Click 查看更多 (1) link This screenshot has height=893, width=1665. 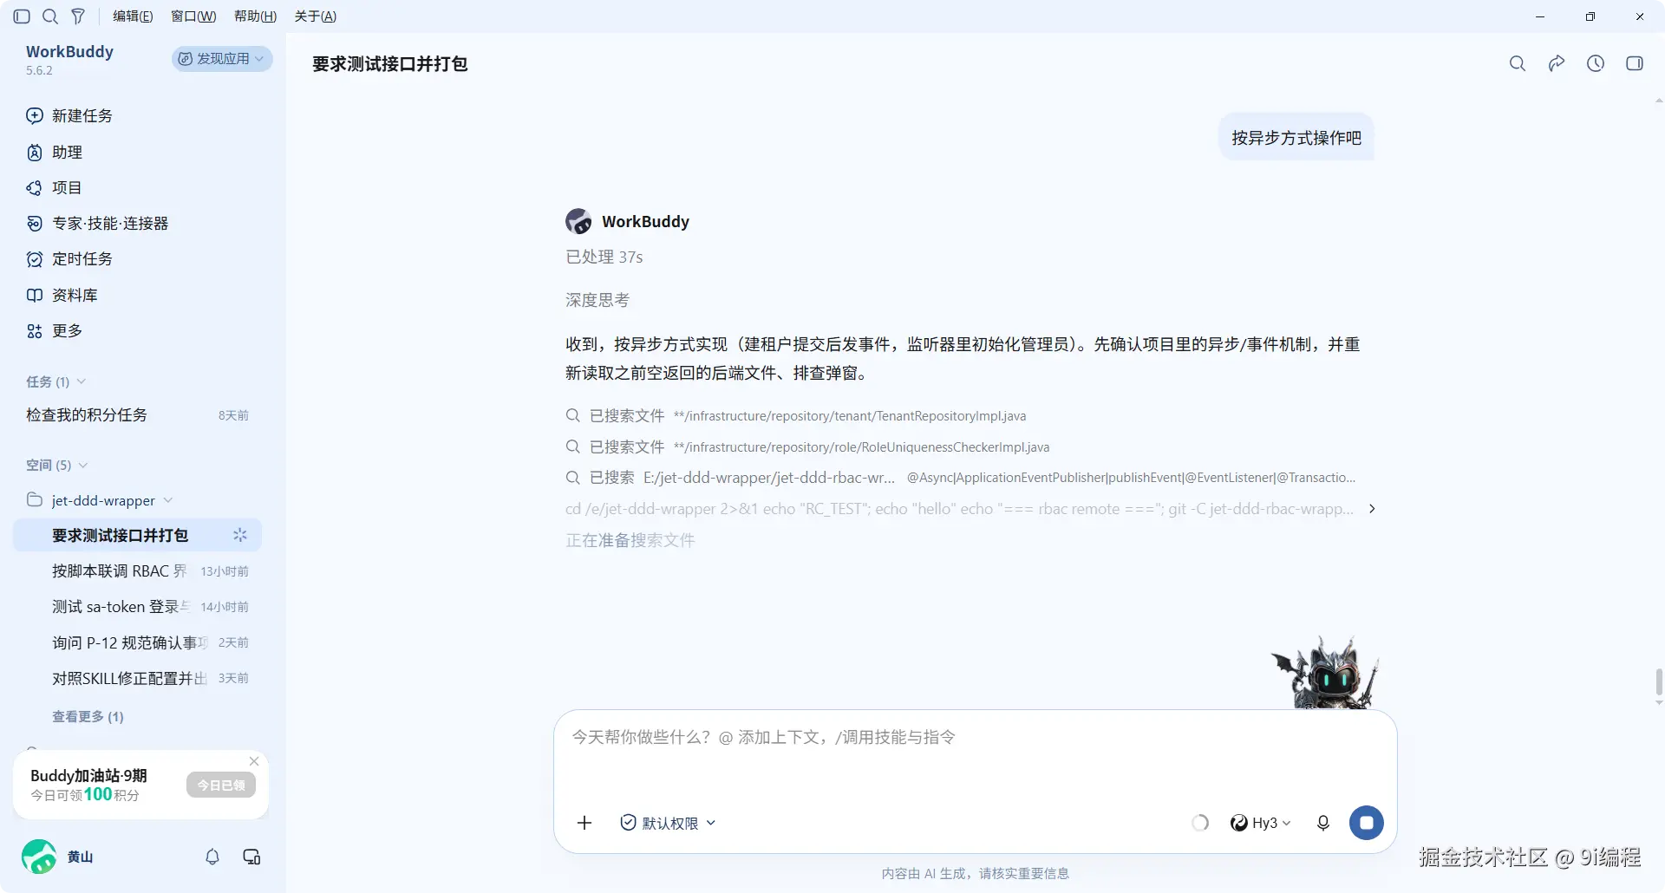coord(88,717)
